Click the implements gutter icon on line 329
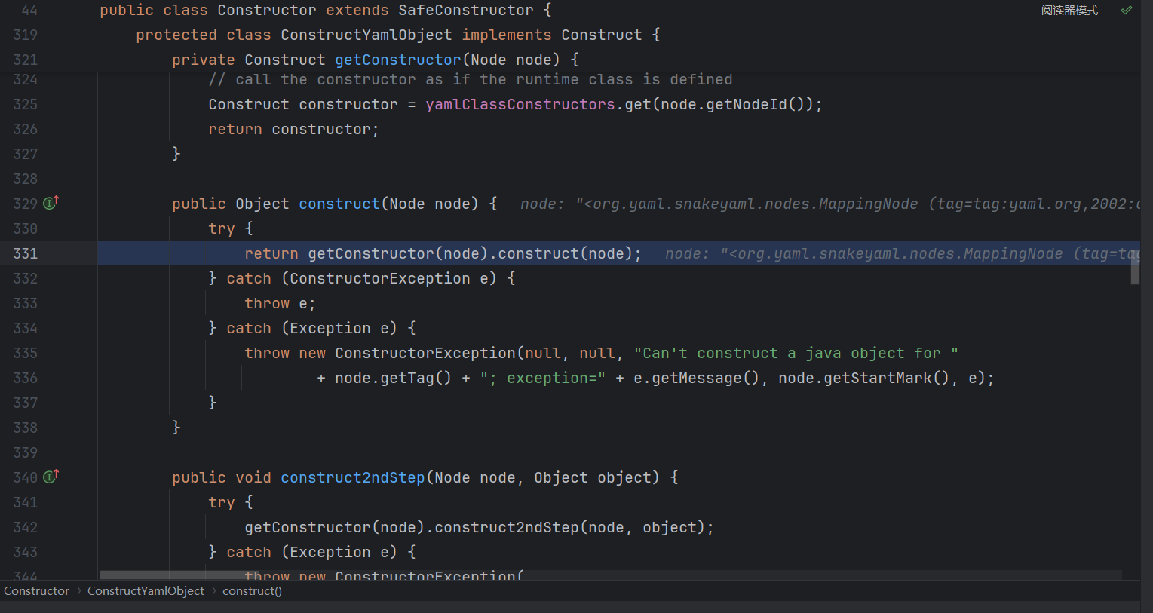 pyautogui.click(x=51, y=203)
